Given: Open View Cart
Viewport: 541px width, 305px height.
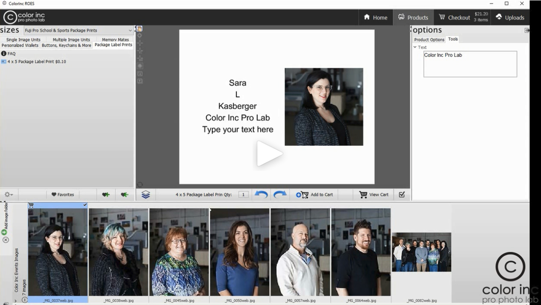Looking at the screenshot, I should [x=374, y=194].
